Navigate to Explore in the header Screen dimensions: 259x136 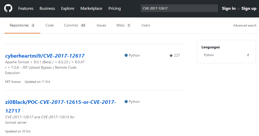[68, 8]
